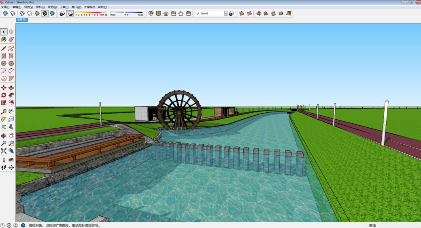Expand the 窗口 (Window) menu
Viewport: 421px width, 228px height.
pos(76,7)
